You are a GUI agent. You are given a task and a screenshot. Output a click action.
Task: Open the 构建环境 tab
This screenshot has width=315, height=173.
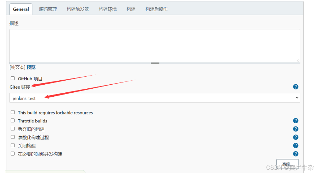coord(108,9)
